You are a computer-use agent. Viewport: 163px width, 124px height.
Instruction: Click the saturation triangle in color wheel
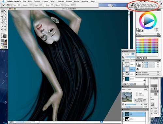[148, 20]
